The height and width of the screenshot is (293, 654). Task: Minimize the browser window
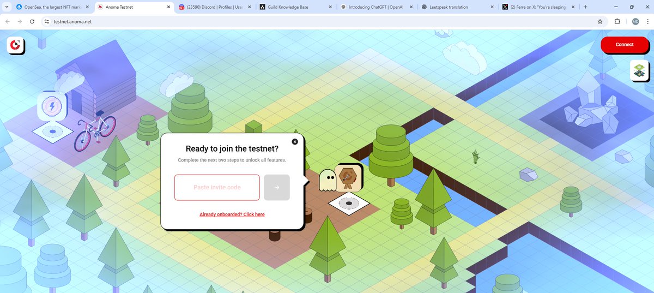(x=616, y=7)
